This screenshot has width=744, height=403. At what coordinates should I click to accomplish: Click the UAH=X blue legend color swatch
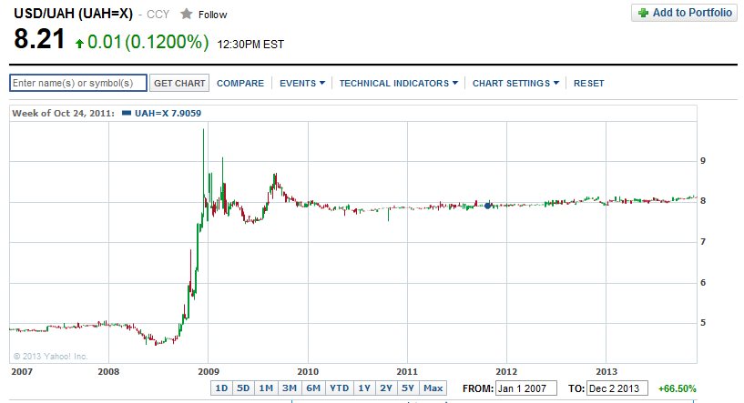pyautogui.click(x=127, y=113)
